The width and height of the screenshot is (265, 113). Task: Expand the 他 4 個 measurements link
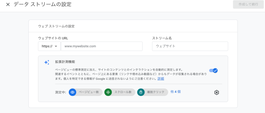tap(175, 92)
